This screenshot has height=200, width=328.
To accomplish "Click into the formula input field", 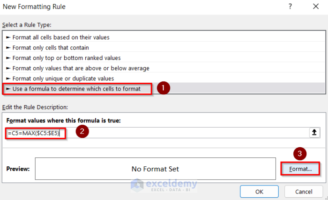I will (x=187, y=133).
